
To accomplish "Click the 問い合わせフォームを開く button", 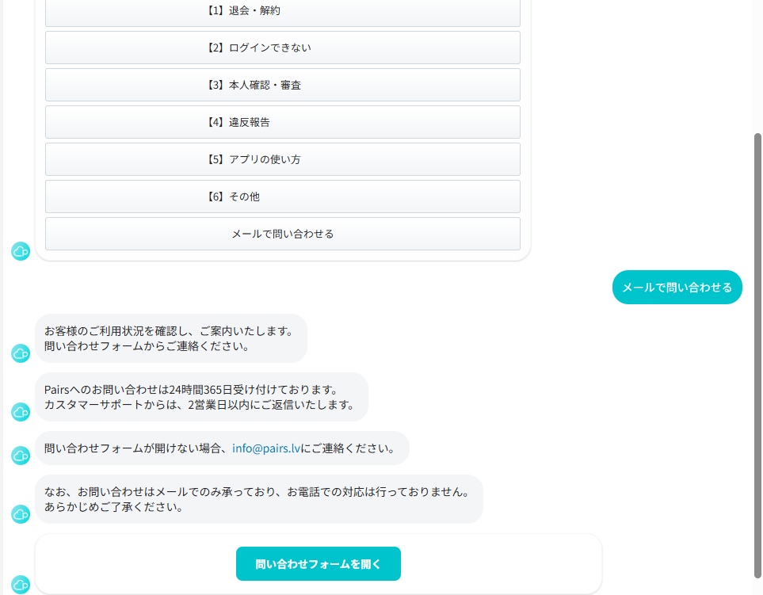I will pos(318,564).
